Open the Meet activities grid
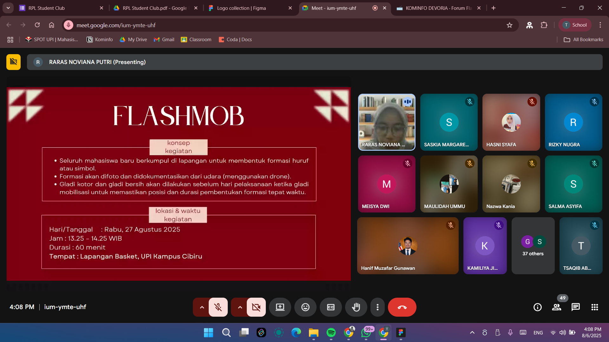 tap(594, 307)
